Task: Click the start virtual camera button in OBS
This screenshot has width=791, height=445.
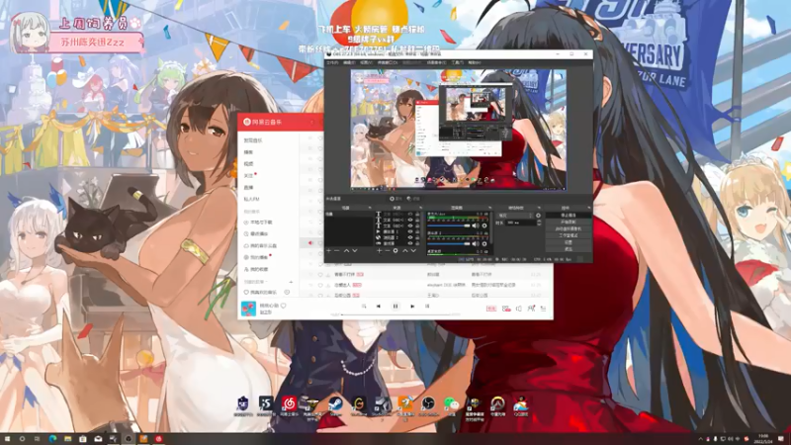Action: [569, 228]
